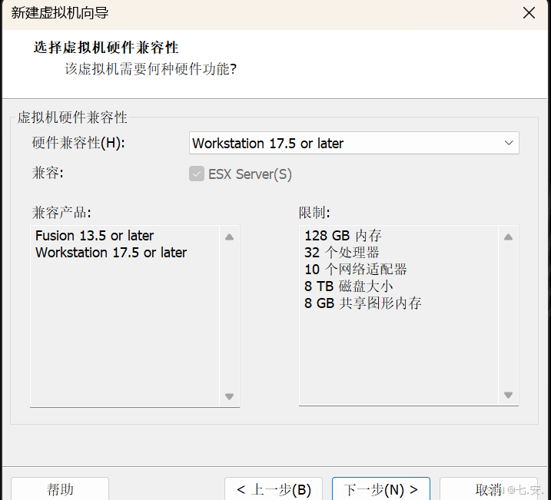This screenshot has width=551, height=500.
Task: Select Fusion 13.5 or later in compatible products
Action: click(95, 236)
